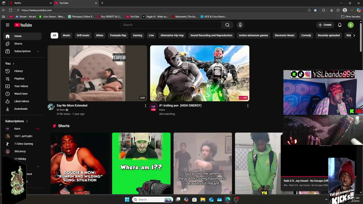Image resolution: width=363 pixels, height=204 pixels.
Task: Select the Freestyle Rap chip
Action: [x=118, y=35]
